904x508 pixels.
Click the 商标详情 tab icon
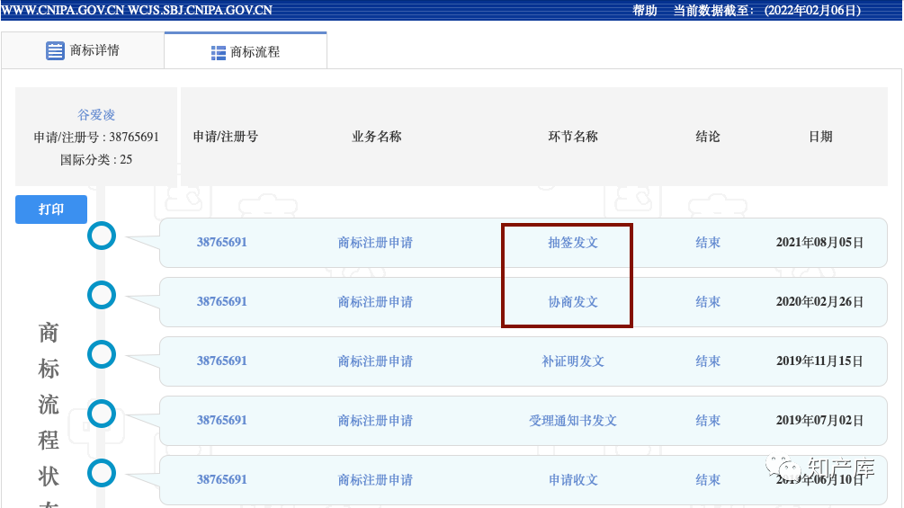pos(55,50)
